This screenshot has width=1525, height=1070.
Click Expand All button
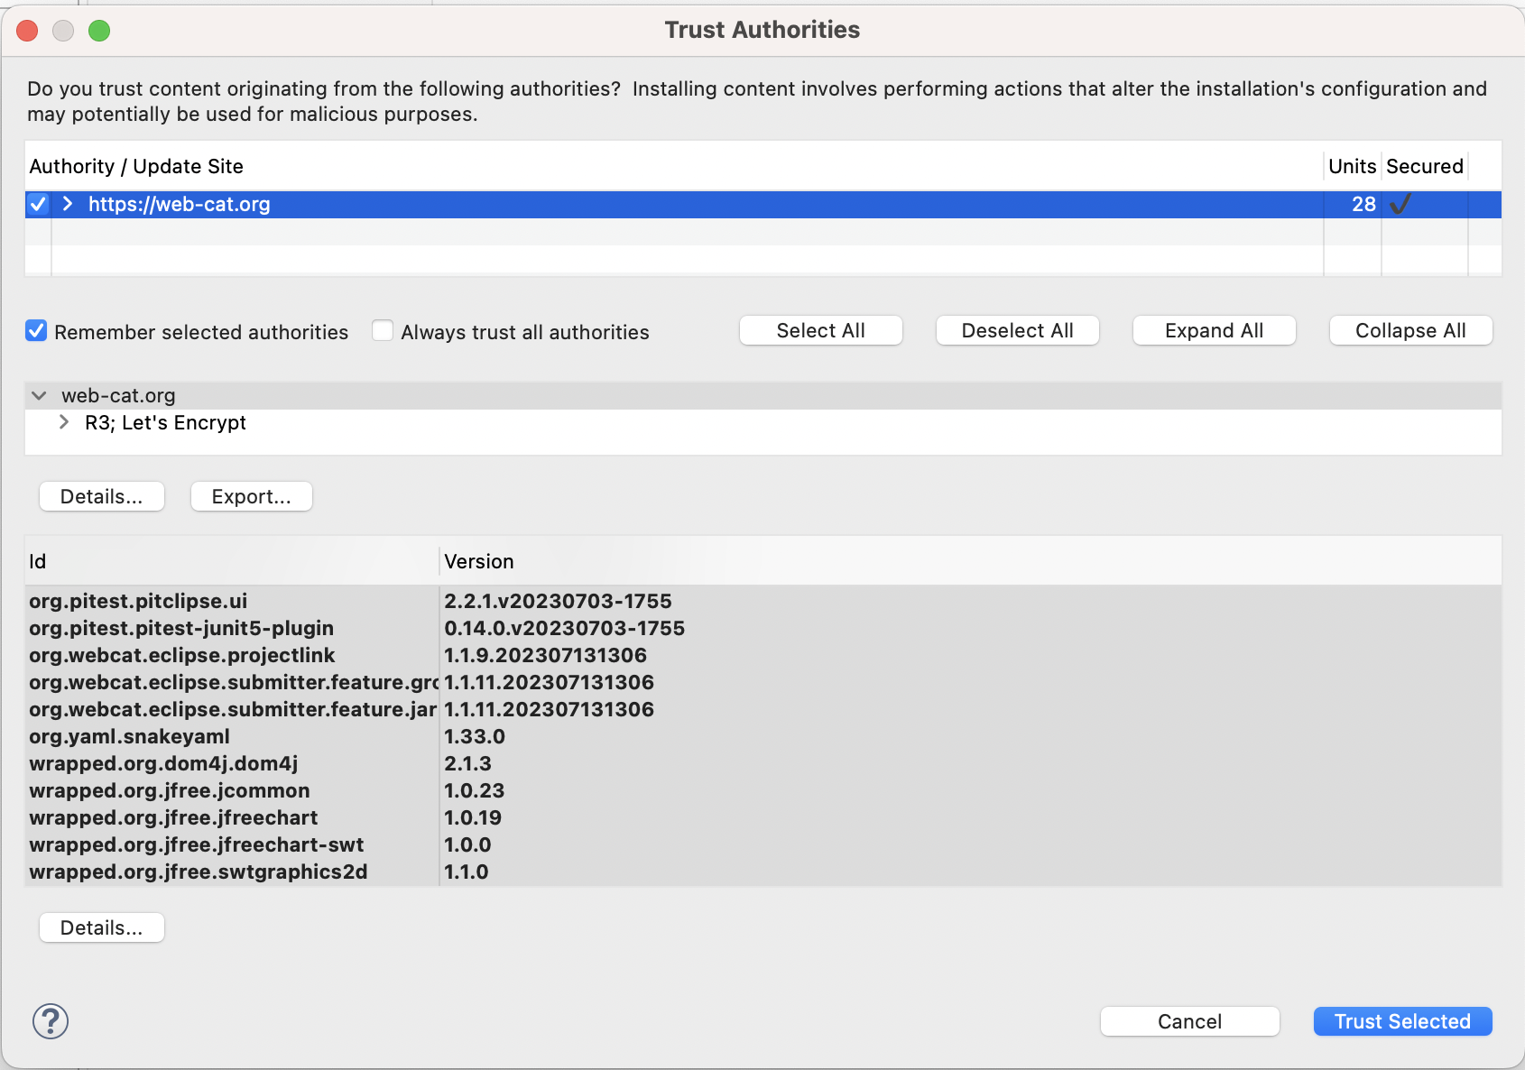pyautogui.click(x=1214, y=330)
